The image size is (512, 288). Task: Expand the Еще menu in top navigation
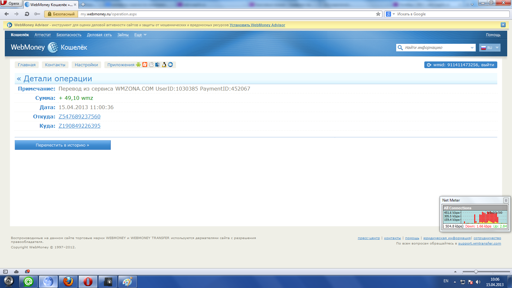pos(140,35)
